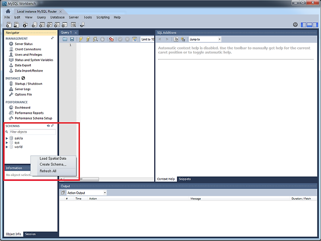Close the Local instance MySQL Router tab
Screen dimensions: 321x241
60,12
